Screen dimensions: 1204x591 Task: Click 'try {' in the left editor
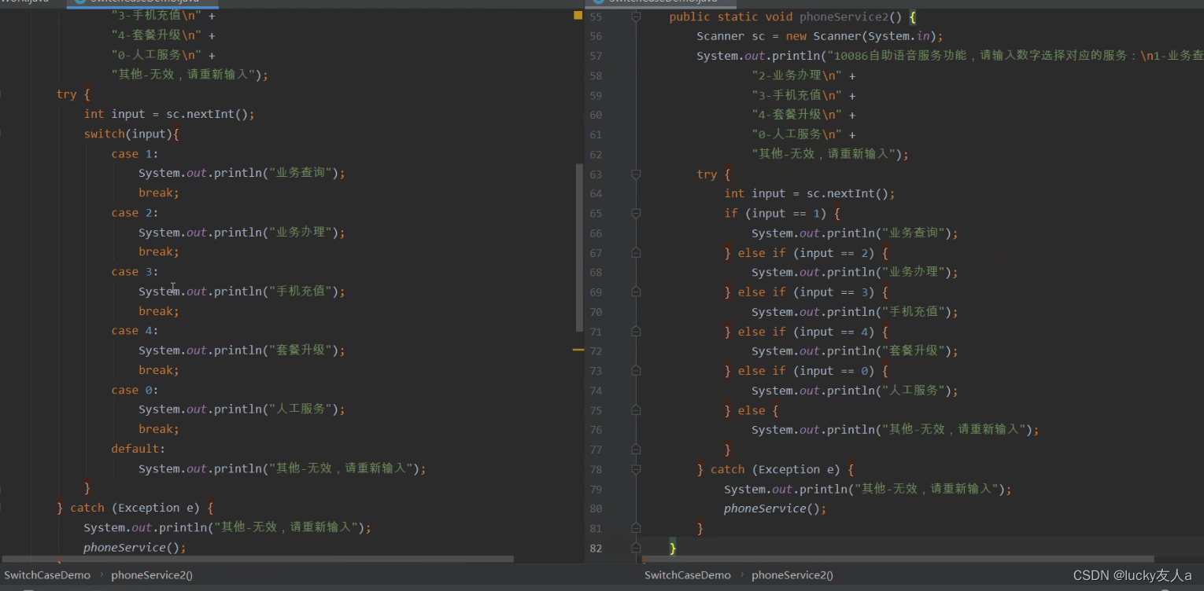point(73,94)
